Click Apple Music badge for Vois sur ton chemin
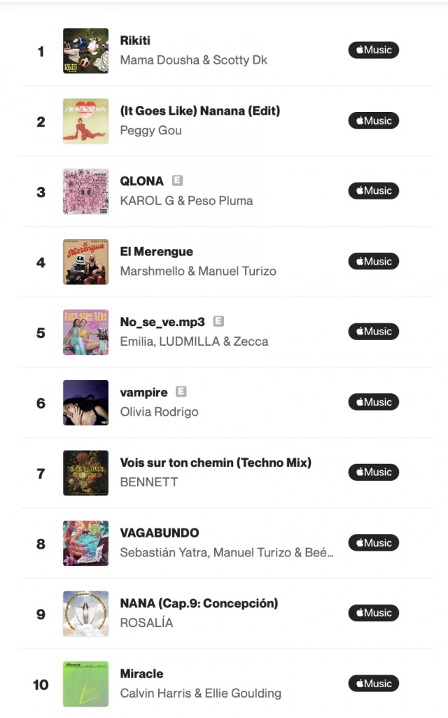The width and height of the screenshot is (448, 718). click(373, 472)
